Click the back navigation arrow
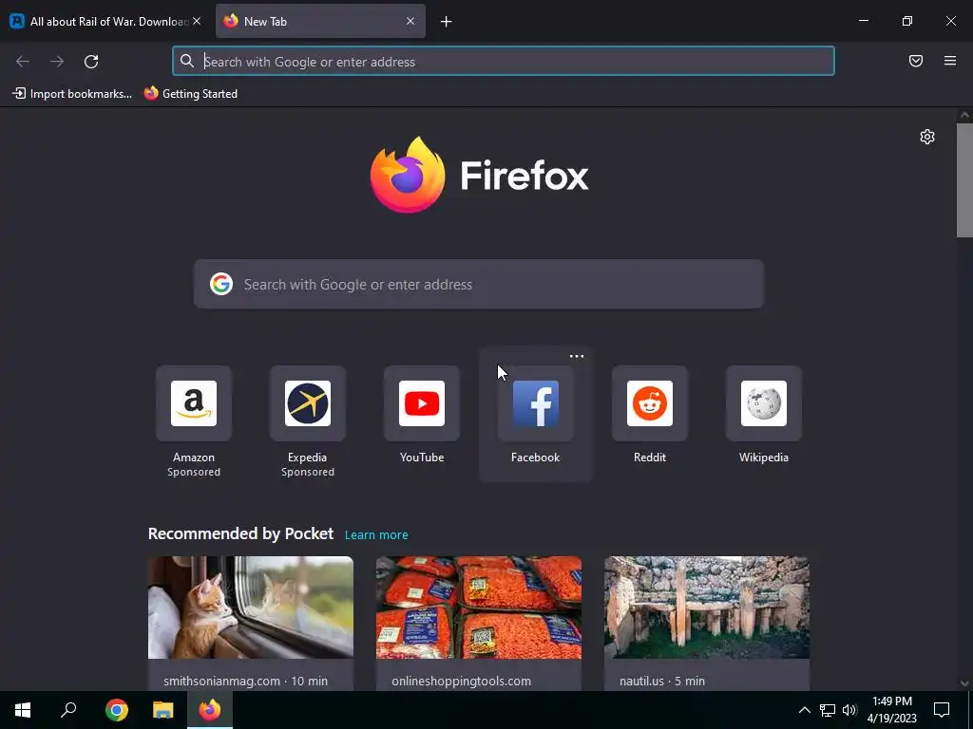Image resolution: width=973 pixels, height=729 pixels. (x=23, y=62)
